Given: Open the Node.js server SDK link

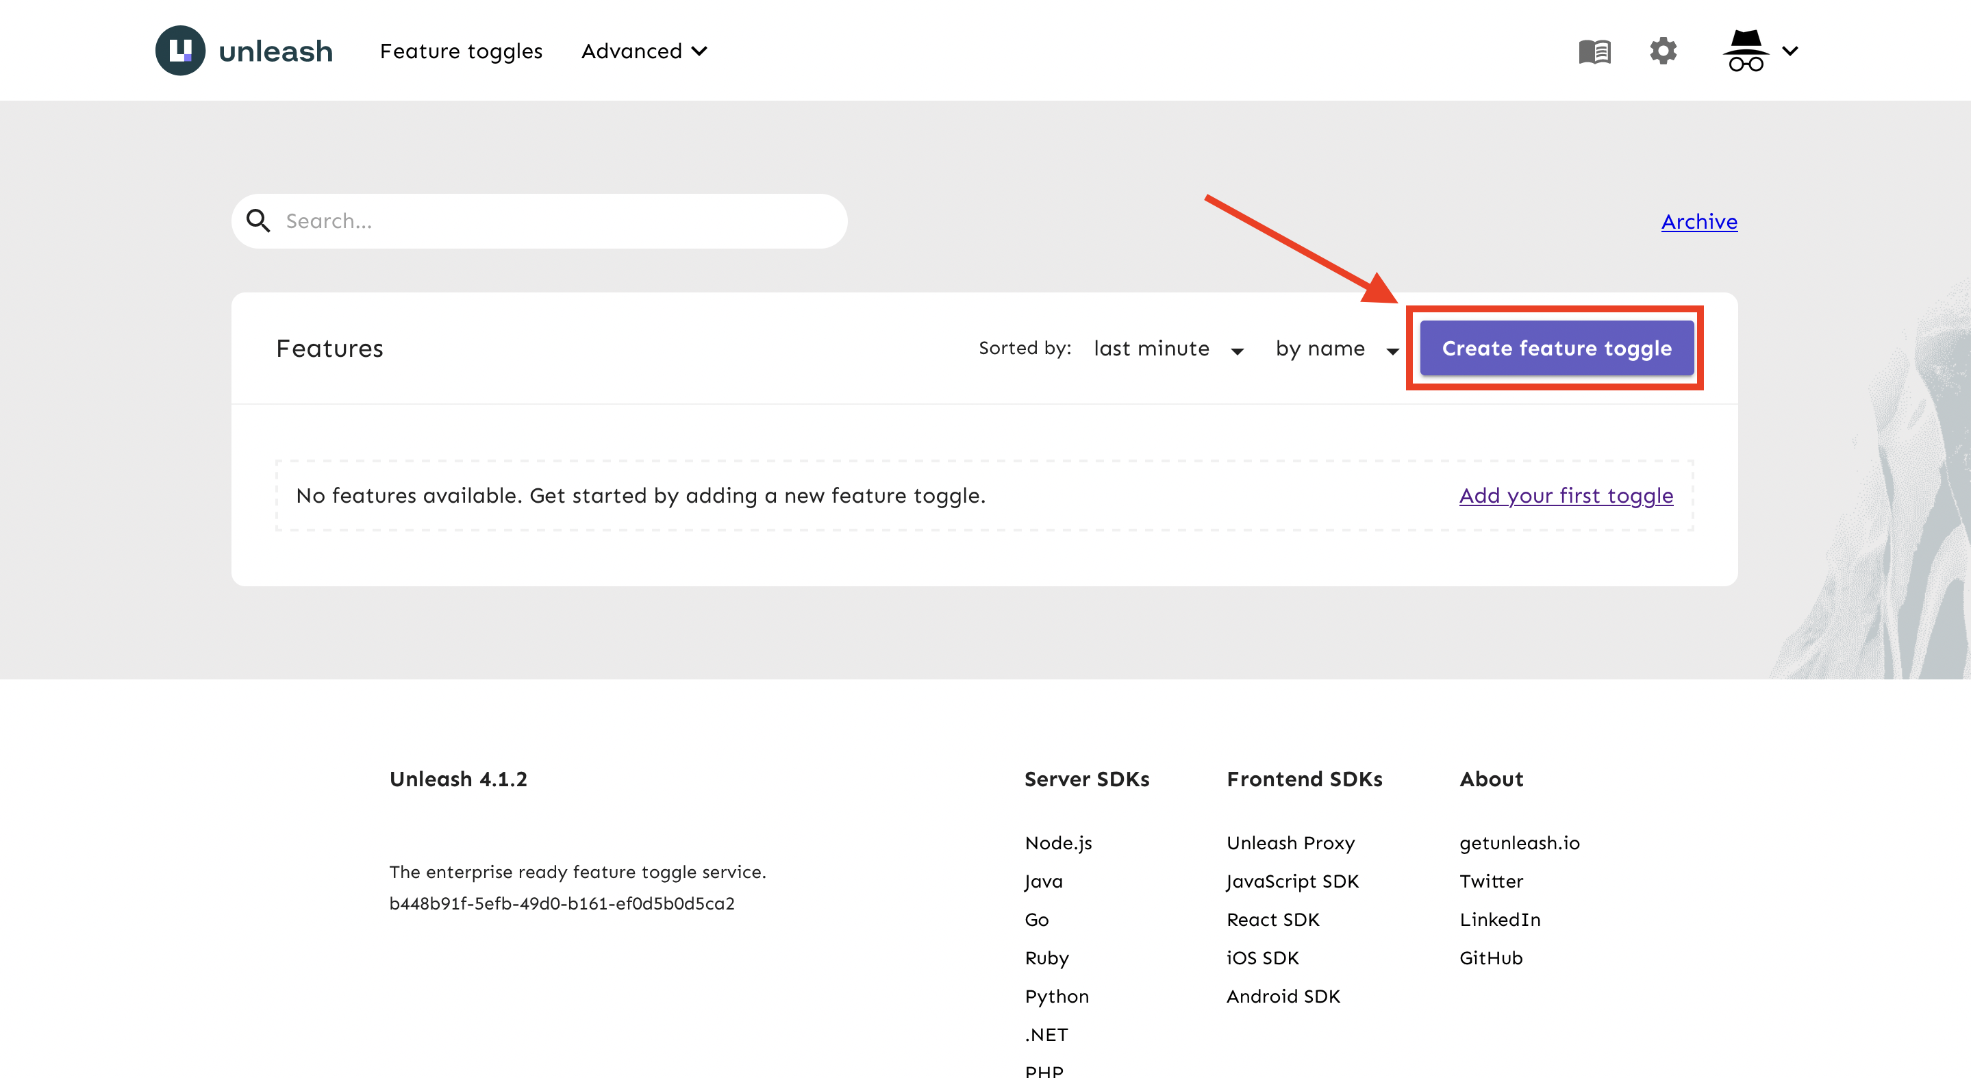Looking at the screenshot, I should (x=1058, y=842).
